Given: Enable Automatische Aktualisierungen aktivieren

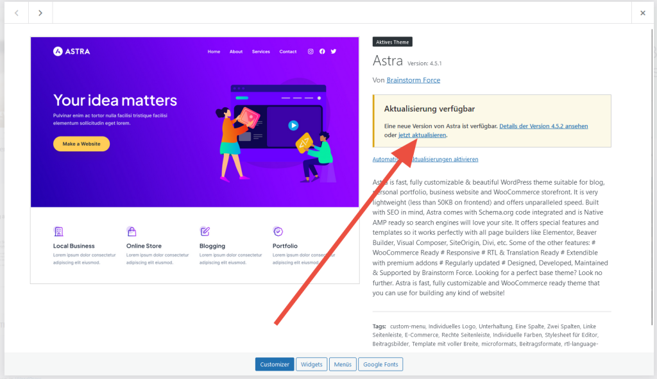Looking at the screenshot, I should click(425, 158).
